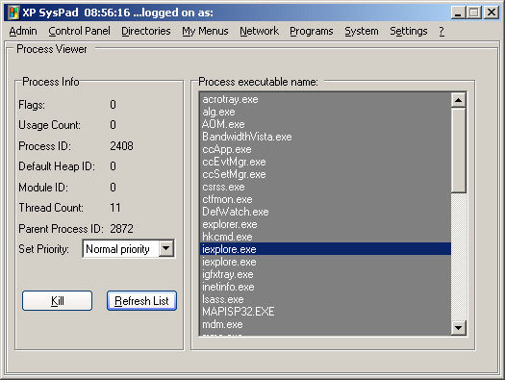Close the XP SysPad window

pyautogui.click(x=492, y=13)
